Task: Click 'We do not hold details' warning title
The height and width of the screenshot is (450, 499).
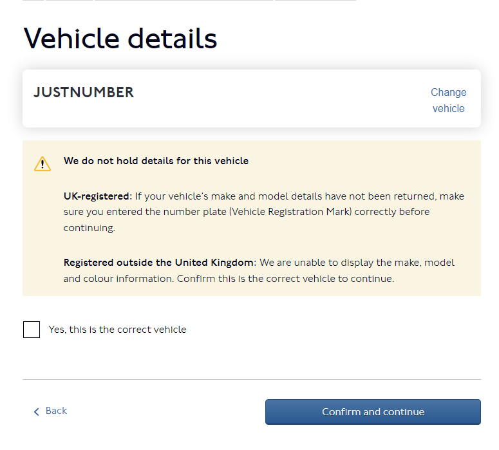Action: point(156,161)
